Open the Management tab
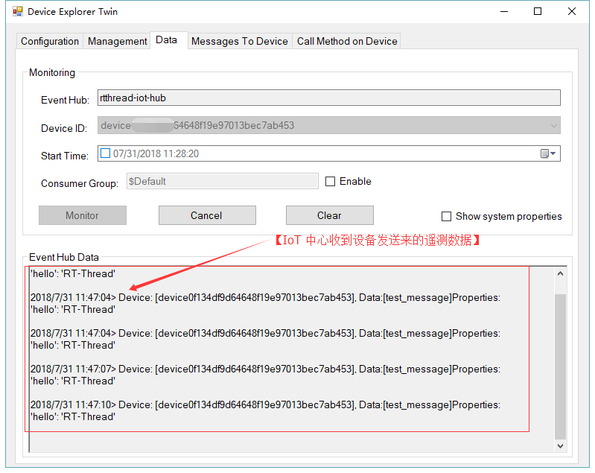 [117, 42]
